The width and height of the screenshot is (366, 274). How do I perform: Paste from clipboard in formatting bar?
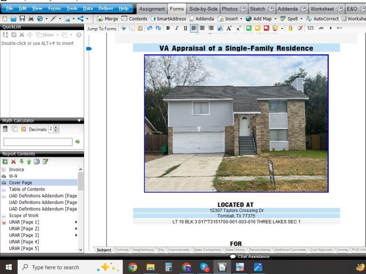click(140, 28)
